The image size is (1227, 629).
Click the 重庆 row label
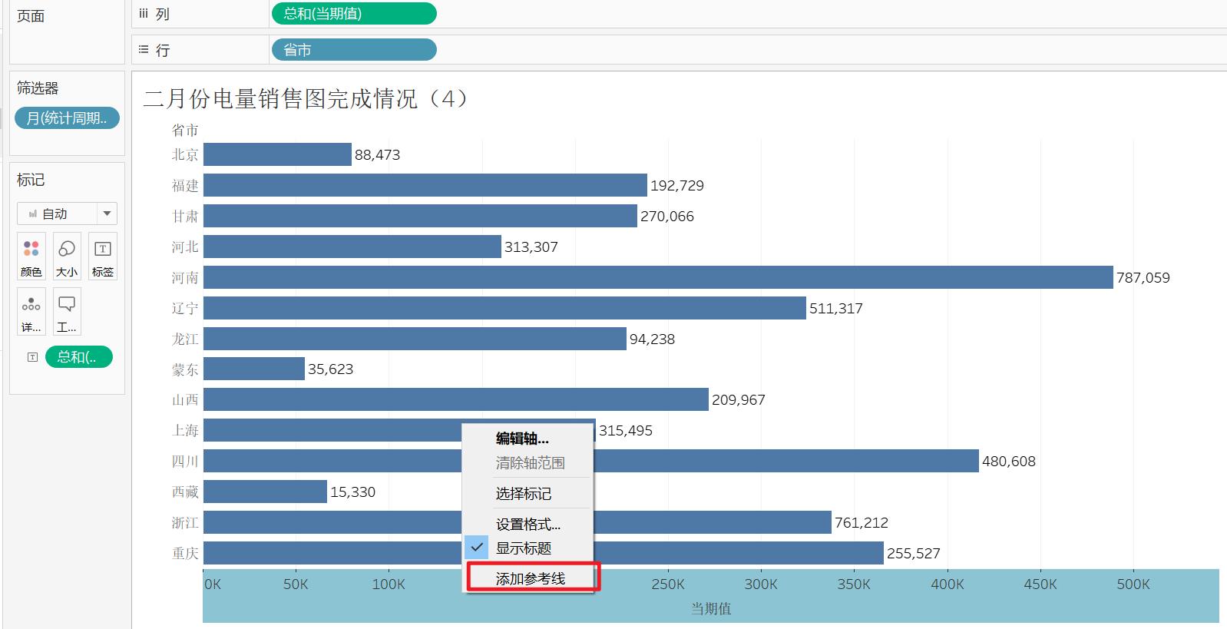coord(185,553)
